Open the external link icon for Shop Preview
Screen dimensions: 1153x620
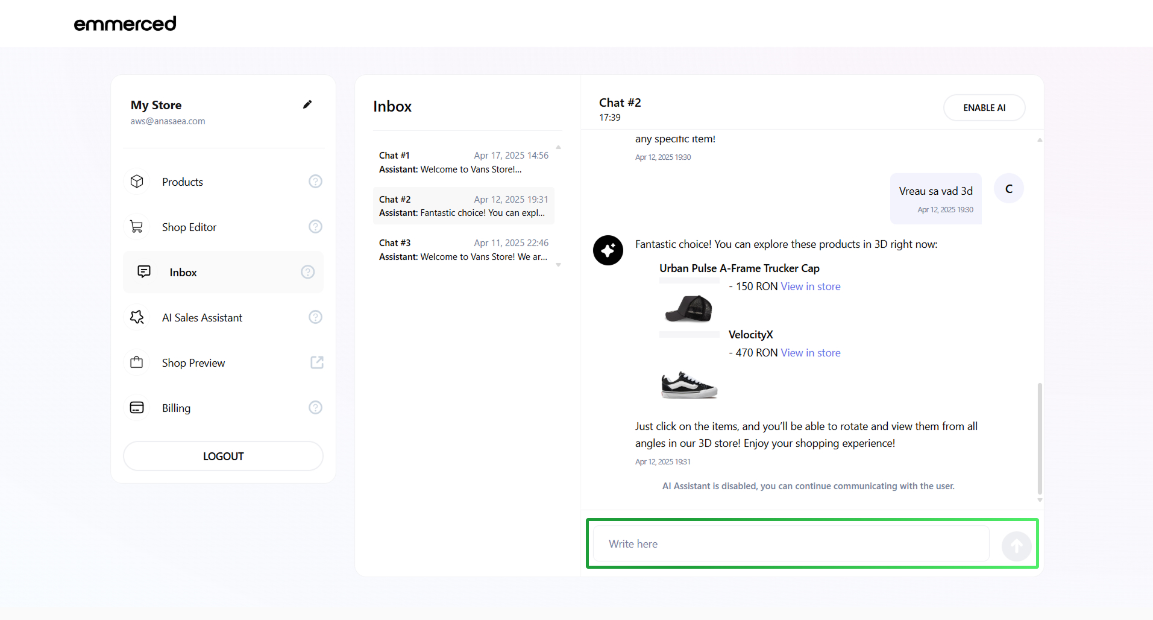click(316, 362)
